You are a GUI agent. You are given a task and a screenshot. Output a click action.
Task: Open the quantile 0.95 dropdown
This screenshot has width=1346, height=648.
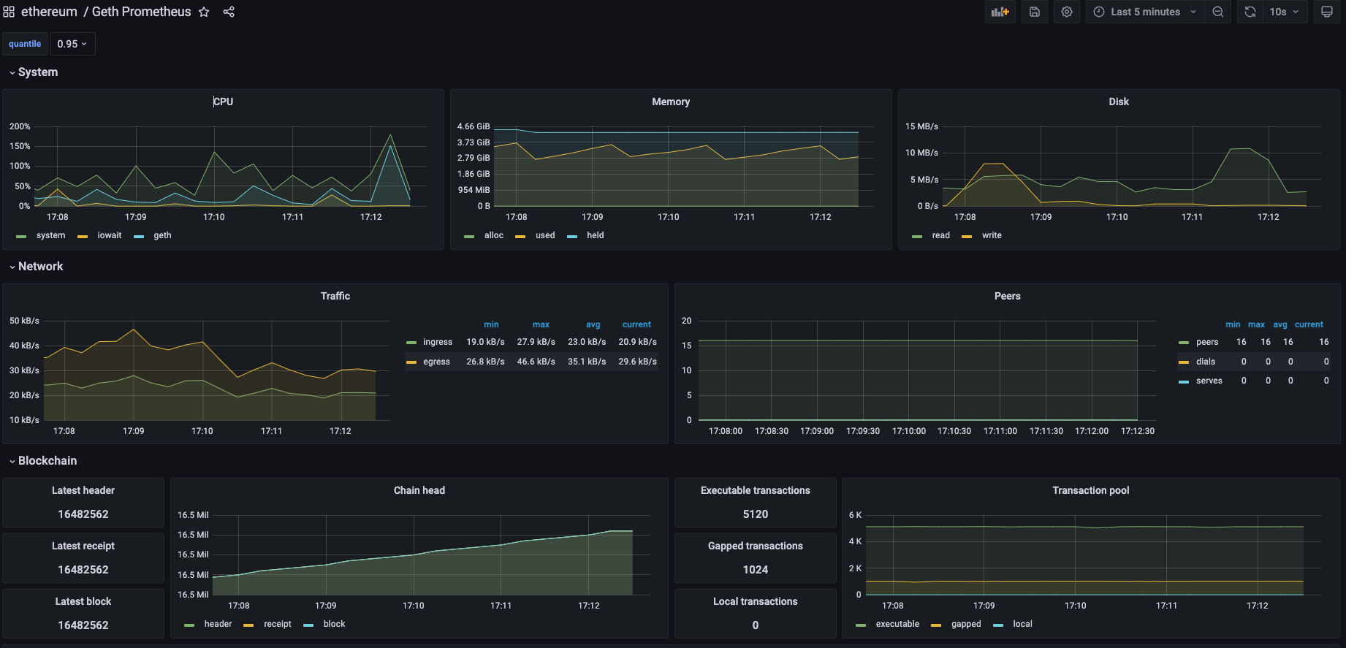pos(72,44)
